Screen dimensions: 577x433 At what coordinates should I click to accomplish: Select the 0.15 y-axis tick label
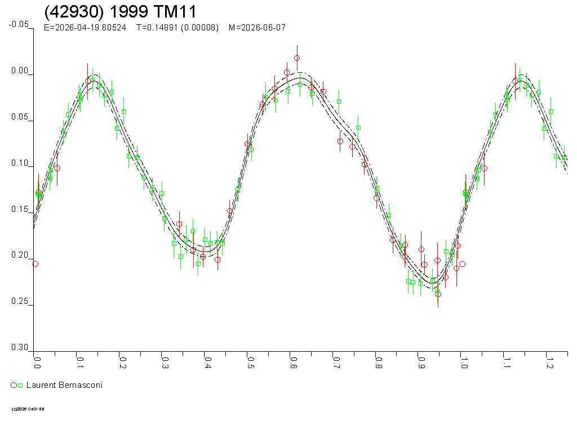(x=20, y=209)
